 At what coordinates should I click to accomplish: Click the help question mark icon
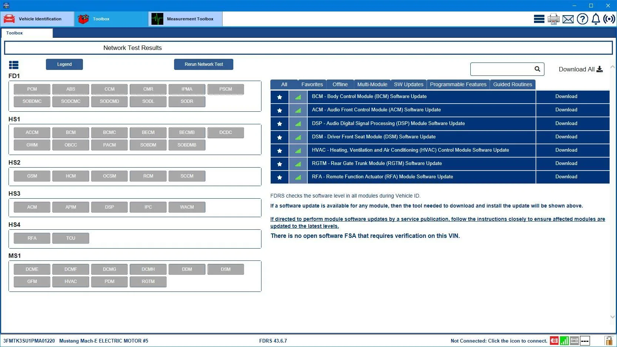[582, 19]
